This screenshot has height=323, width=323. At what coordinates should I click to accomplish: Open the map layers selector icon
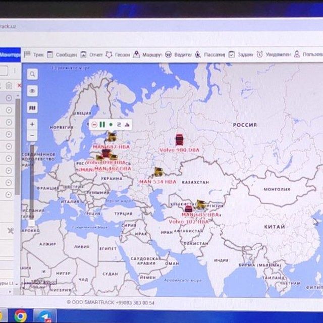click(32, 107)
